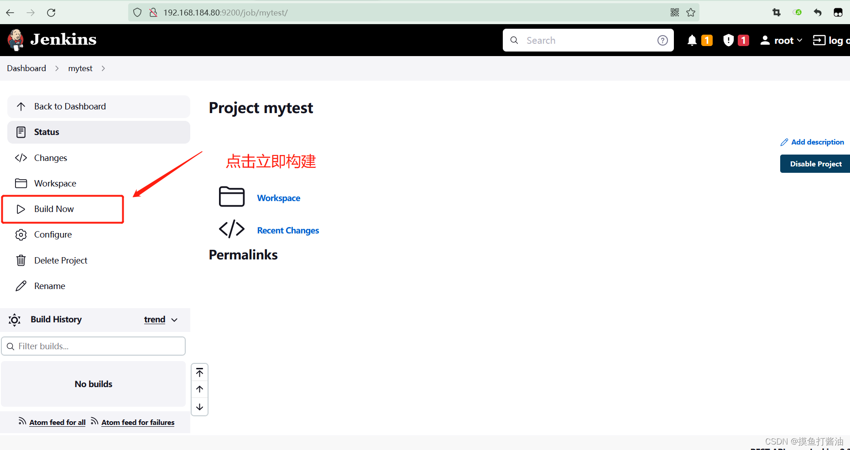Open the browser account avatar icon

838,13
